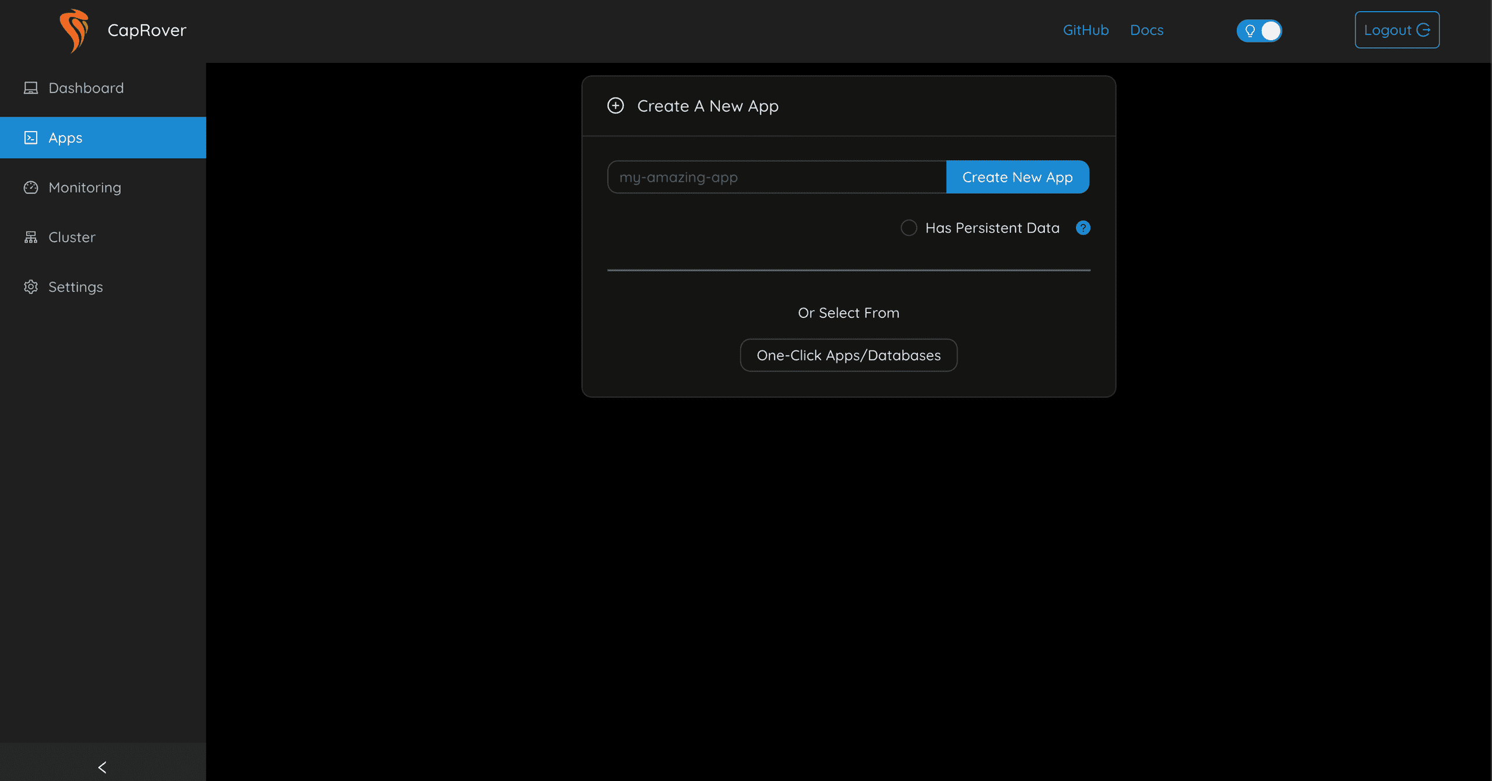Open the Settings page
This screenshot has height=781, width=1492.
coord(76,287)
